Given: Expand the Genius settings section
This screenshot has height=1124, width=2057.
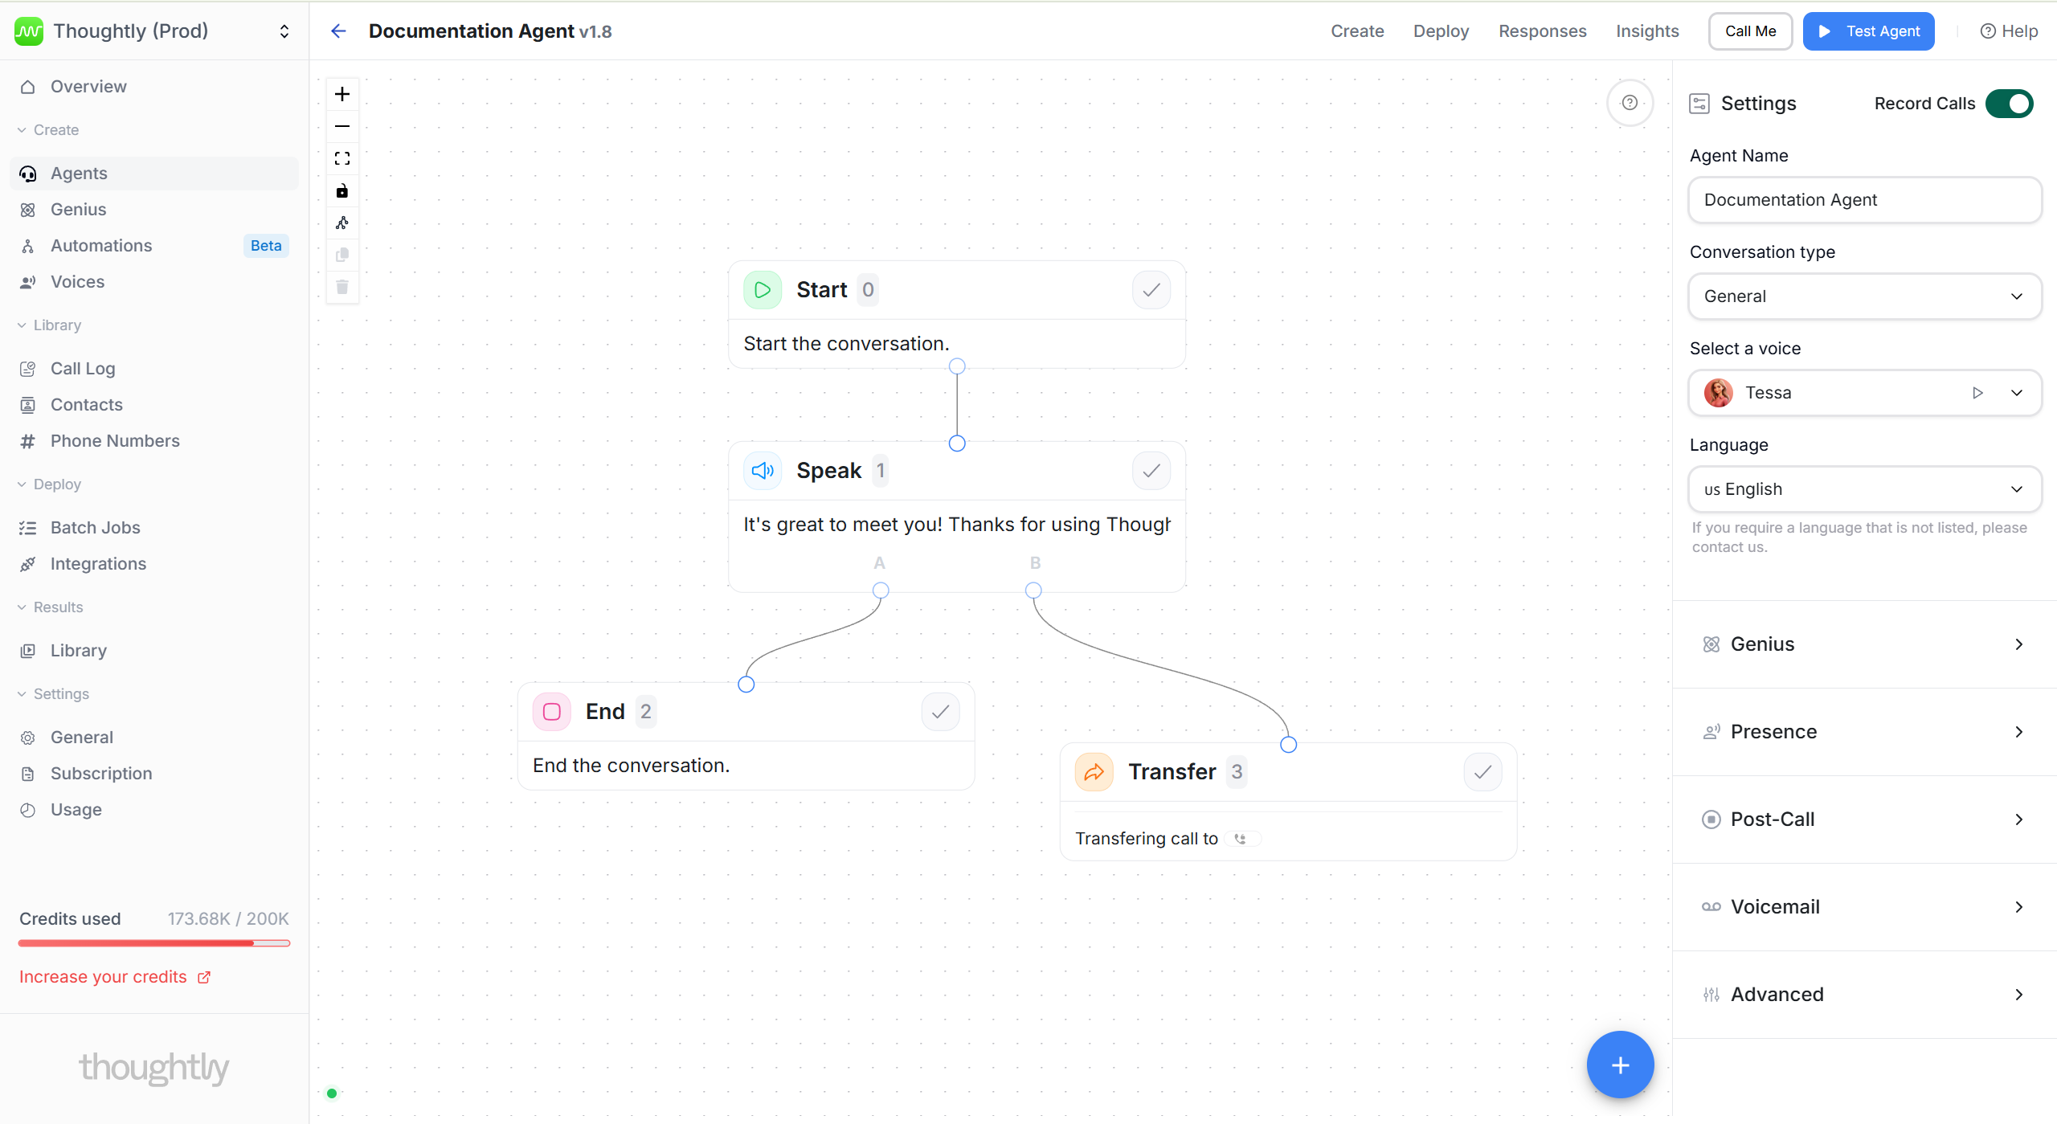Looking at the screenshot, I should pos(1864,644).
